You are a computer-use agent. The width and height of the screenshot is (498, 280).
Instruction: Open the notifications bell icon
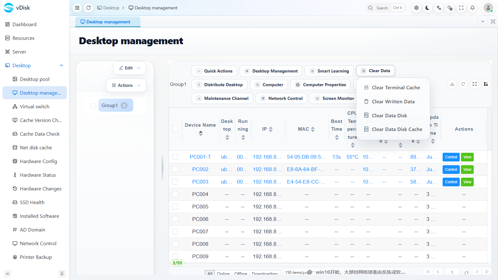pyautogui.click(x=472, y=8)
